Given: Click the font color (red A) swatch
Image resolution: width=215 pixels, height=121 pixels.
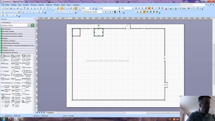Looking at the screenshot, I should (166, 8).
